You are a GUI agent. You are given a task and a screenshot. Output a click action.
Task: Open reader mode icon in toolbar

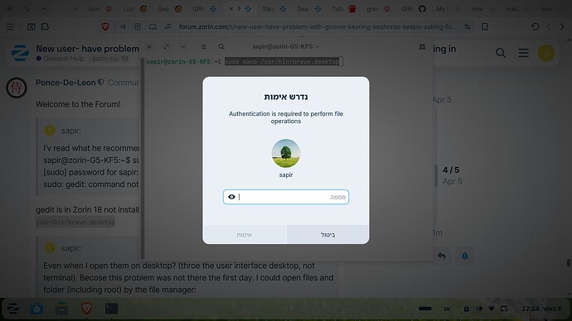(x=138, y=26)
